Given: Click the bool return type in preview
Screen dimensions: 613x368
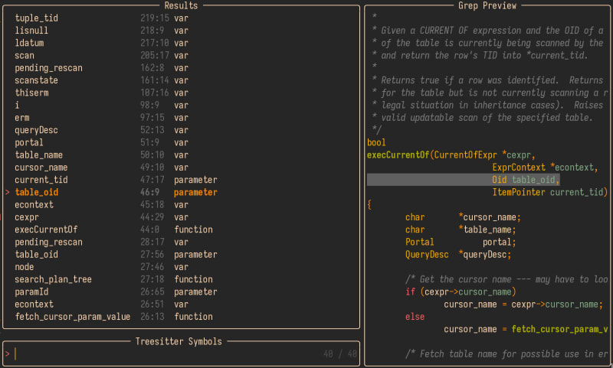Looking at the screenshot, I should tap(376, 142).
